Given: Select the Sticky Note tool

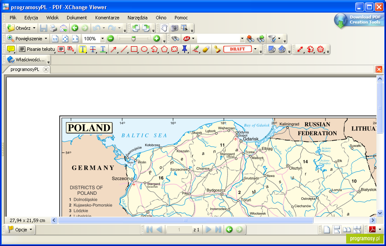Looking at the screenshot, I should (10, 49).
